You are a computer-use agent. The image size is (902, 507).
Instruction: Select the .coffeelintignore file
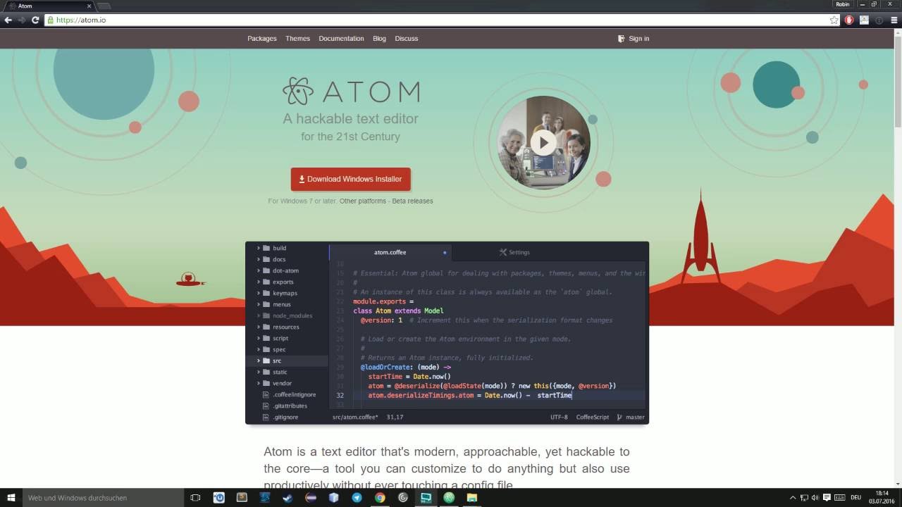click(287, 394)
